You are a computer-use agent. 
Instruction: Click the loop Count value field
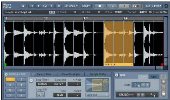click(x=75, y=95)
